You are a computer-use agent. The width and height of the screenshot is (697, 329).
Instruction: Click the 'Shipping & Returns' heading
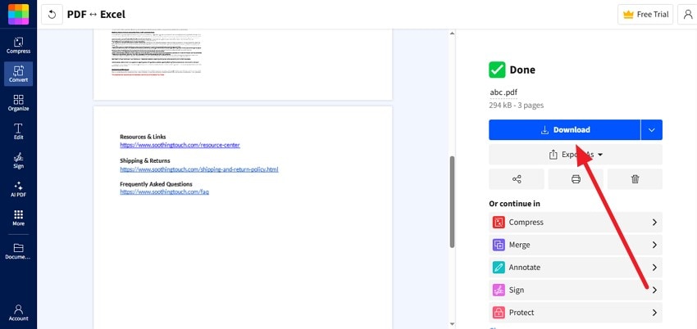pos(145,161)
